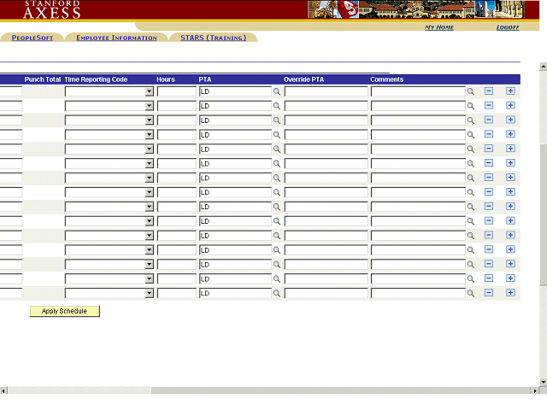Remove last row using its minus icon
Image resolution: width=547 pixels, height=410 pixels.
point(489,292)
